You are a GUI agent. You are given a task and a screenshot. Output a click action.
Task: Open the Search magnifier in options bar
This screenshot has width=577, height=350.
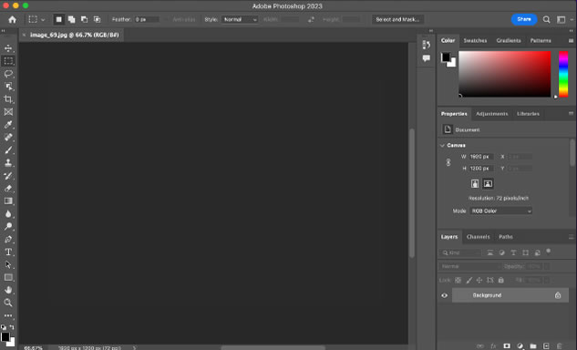pyautogui.click(x=546, y=19)
